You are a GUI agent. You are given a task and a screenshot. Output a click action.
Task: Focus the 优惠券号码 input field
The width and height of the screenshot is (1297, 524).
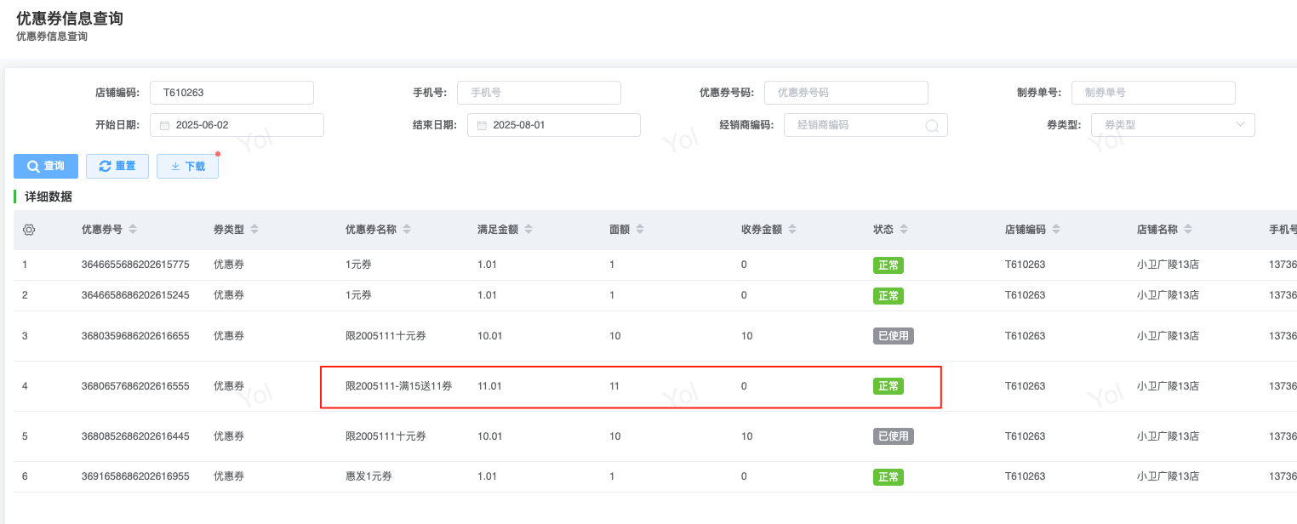[x=846, y=93]
